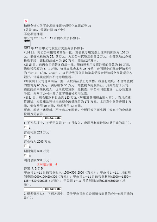The width and height of the screenshot is (157, 222).
Task: Click the answer line 答案:A,B,C,D
Action: [x=33, y=169]
